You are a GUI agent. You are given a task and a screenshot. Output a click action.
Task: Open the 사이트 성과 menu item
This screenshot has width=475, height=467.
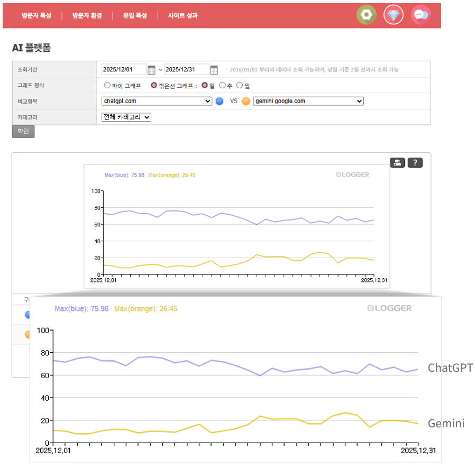(x=183, y=15)
